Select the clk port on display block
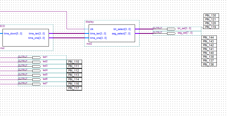The image size is (227, 117). (x=91, y=29)
